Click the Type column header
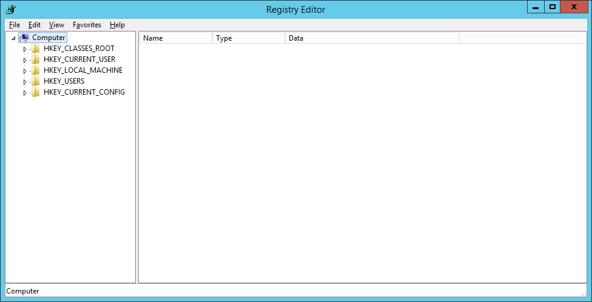592x302 pixels. tap(248, 38)
